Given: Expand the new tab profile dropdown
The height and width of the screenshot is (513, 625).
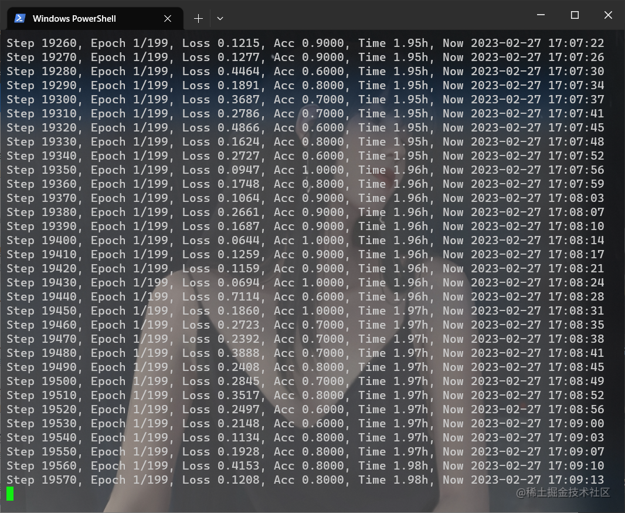Looking at the screenshot, I should (x=220, y=18).
